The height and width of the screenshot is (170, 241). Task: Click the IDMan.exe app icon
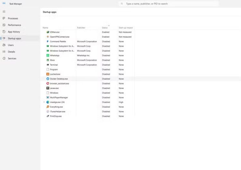pyautogui.click(x=48, y=32)
